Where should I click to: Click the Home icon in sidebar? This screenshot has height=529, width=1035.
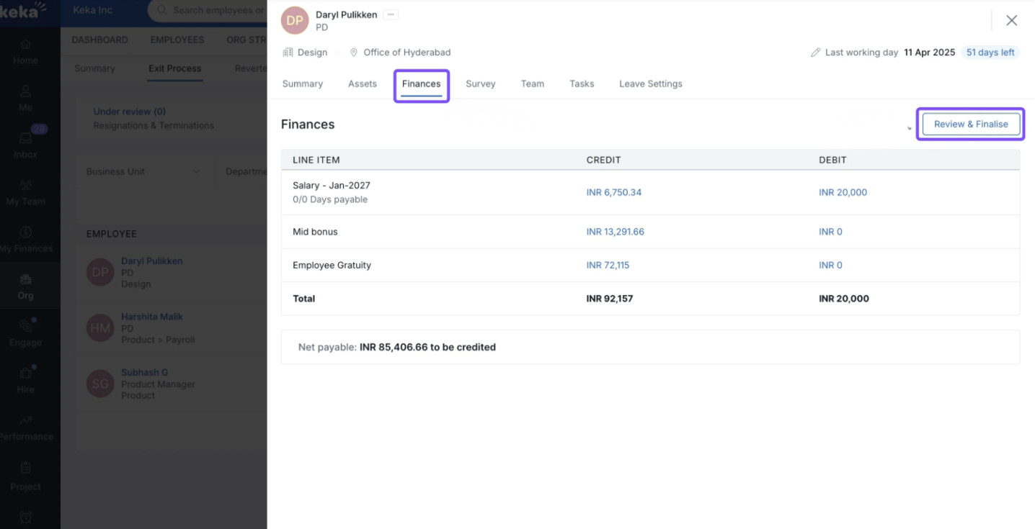[25, 45]
